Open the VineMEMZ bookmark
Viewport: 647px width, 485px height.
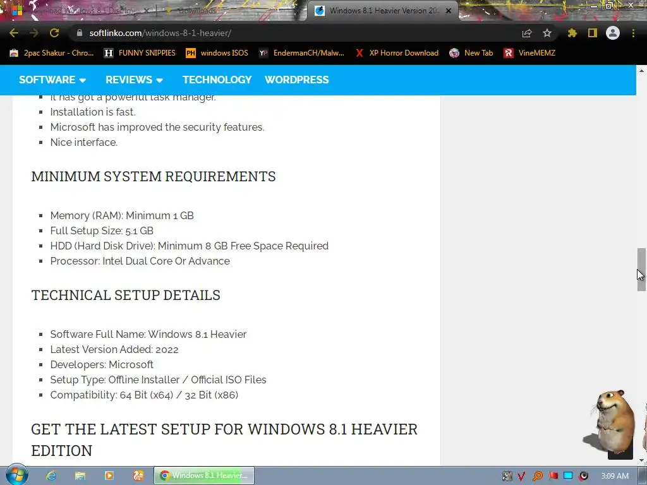[530, 53]
